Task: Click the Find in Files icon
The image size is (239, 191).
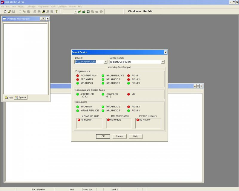Action: [x=43, y=12]
